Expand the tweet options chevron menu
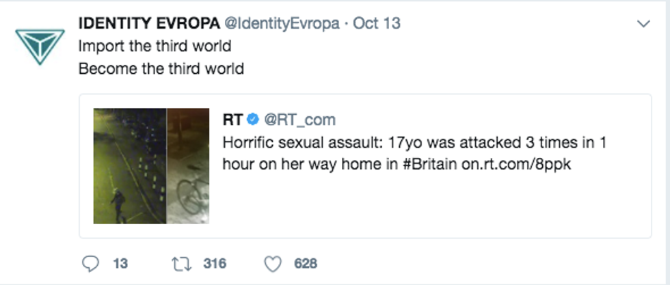 [643, 24]
